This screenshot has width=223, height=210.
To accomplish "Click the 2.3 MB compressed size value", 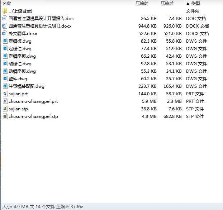I will coord(174,101).
